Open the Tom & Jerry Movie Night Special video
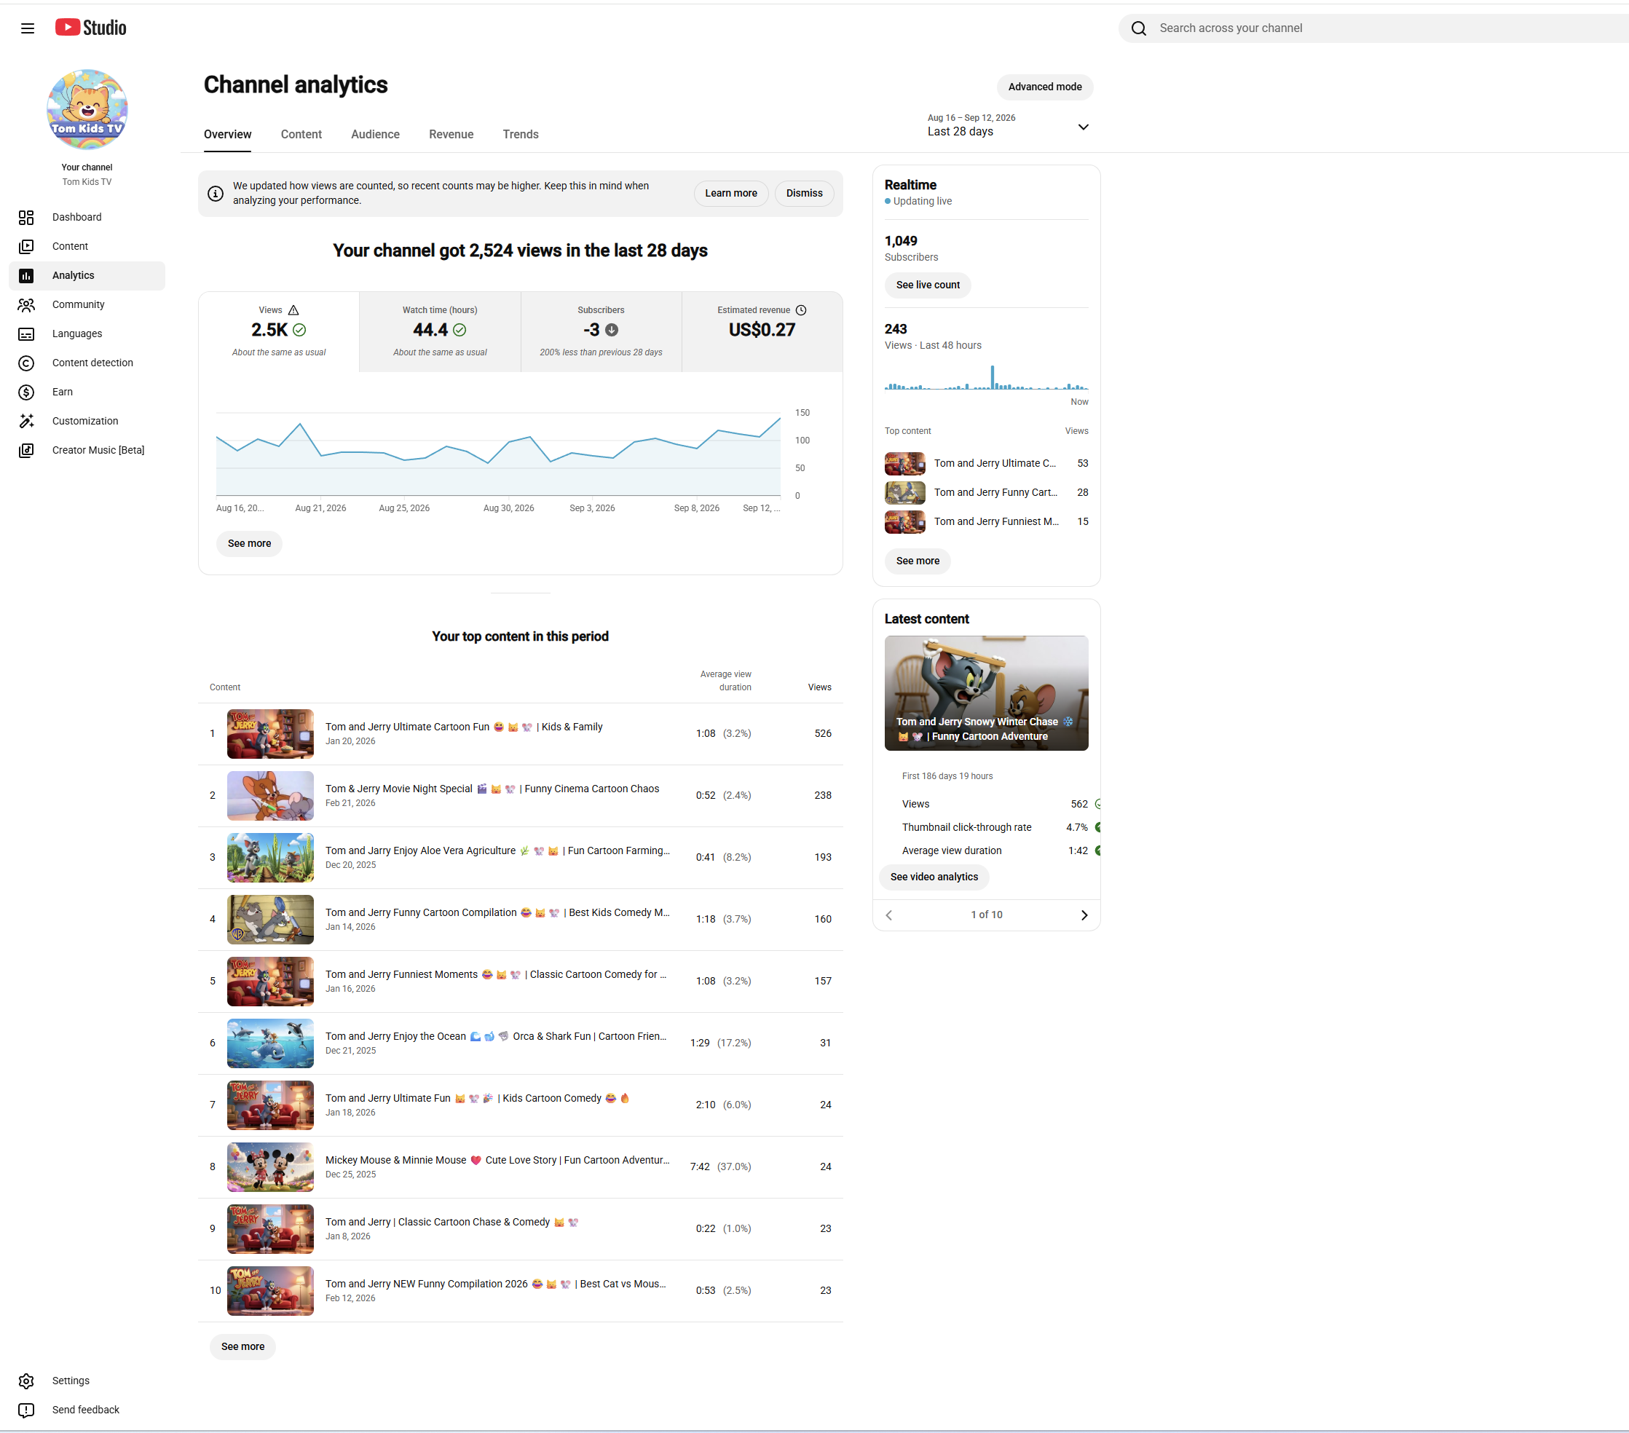1629x1433 pixels. 521,795
